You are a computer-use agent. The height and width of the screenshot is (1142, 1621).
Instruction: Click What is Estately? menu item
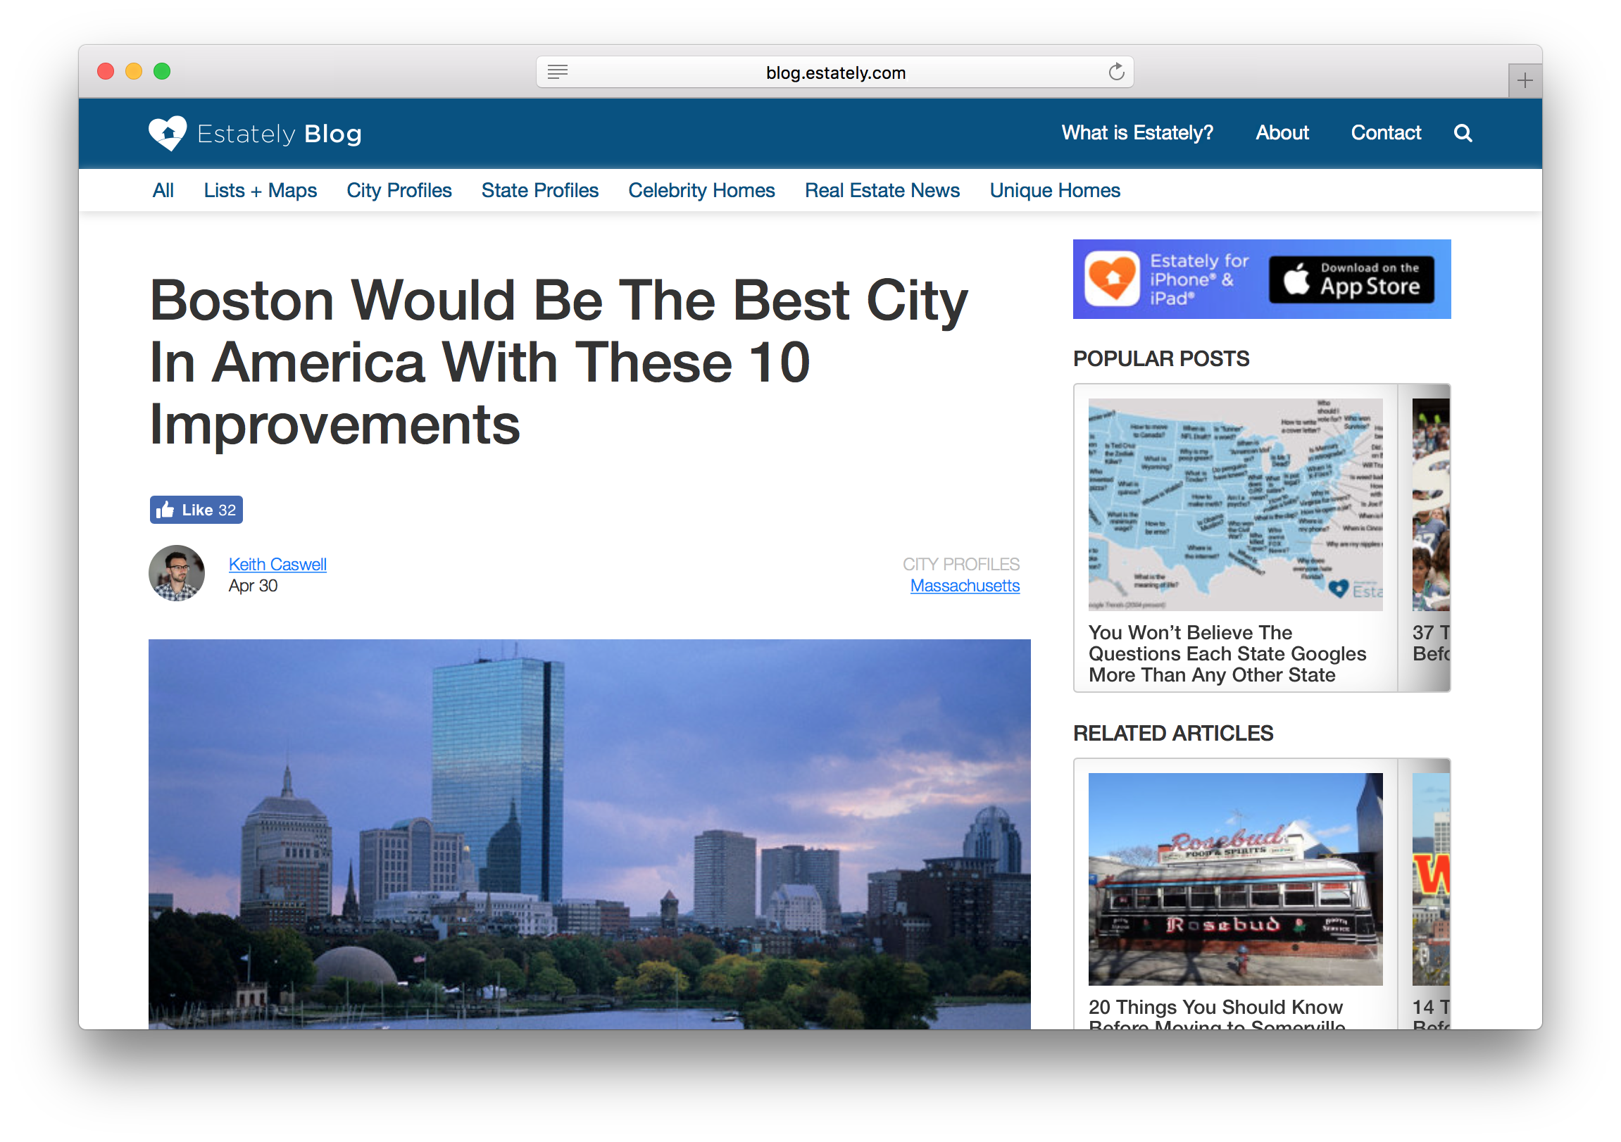coord(1137,132)
